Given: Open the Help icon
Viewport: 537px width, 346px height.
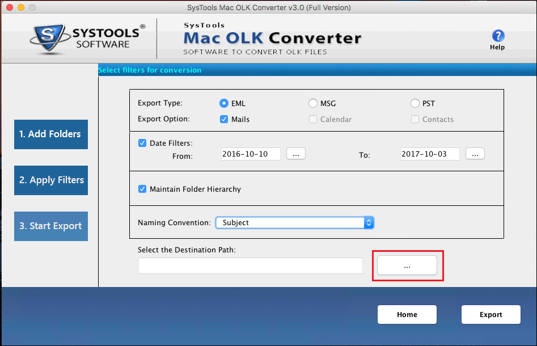Looking at the screenshot, I should pyautogui.click(x=498, y=36).
